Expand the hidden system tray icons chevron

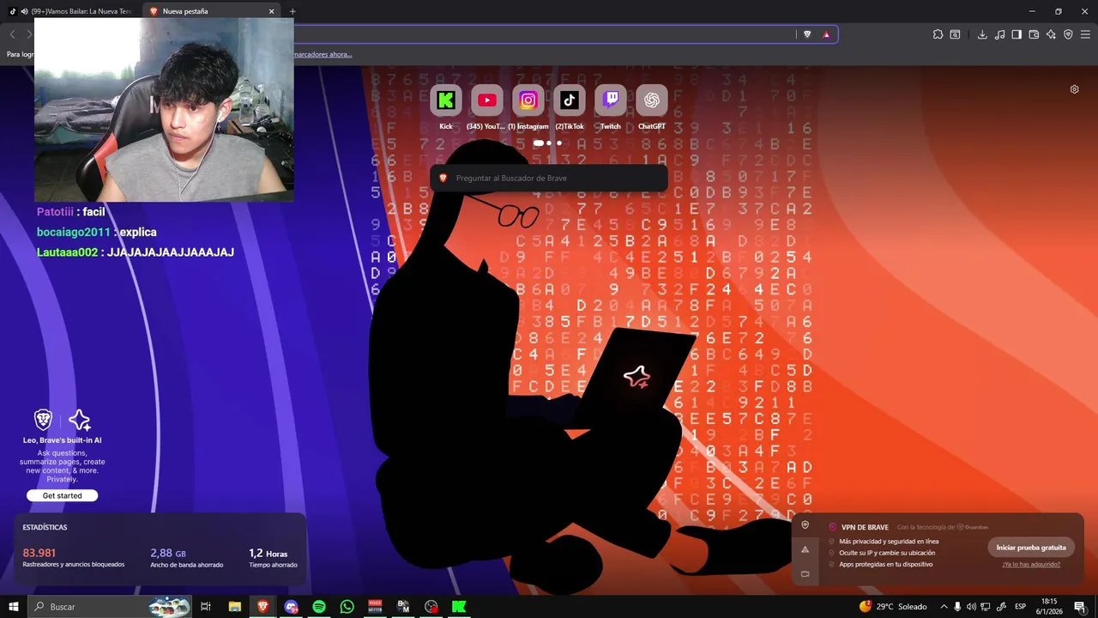point(944,607)
